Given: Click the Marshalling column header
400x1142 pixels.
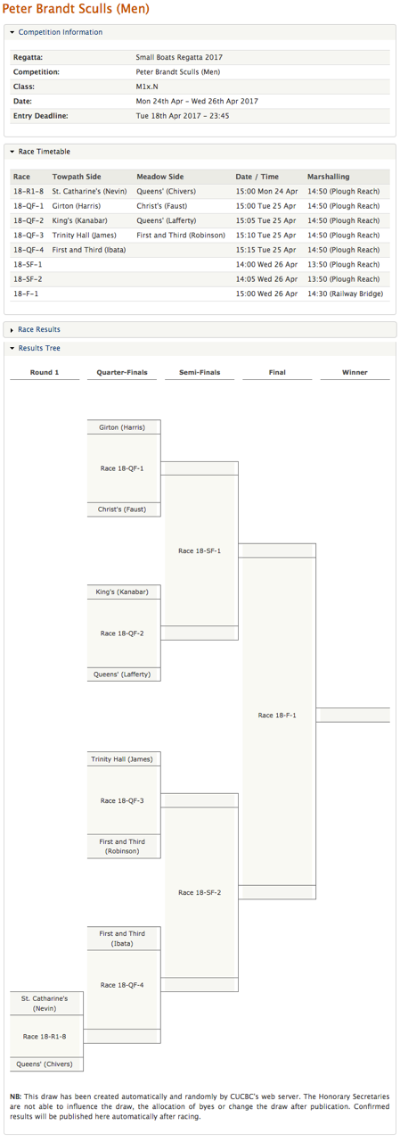Looking at the screenshot, I should 328,177.
